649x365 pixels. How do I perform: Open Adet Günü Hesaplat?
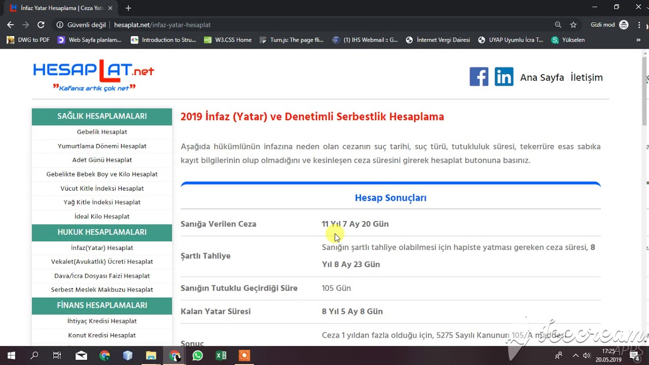click(102, 160)
